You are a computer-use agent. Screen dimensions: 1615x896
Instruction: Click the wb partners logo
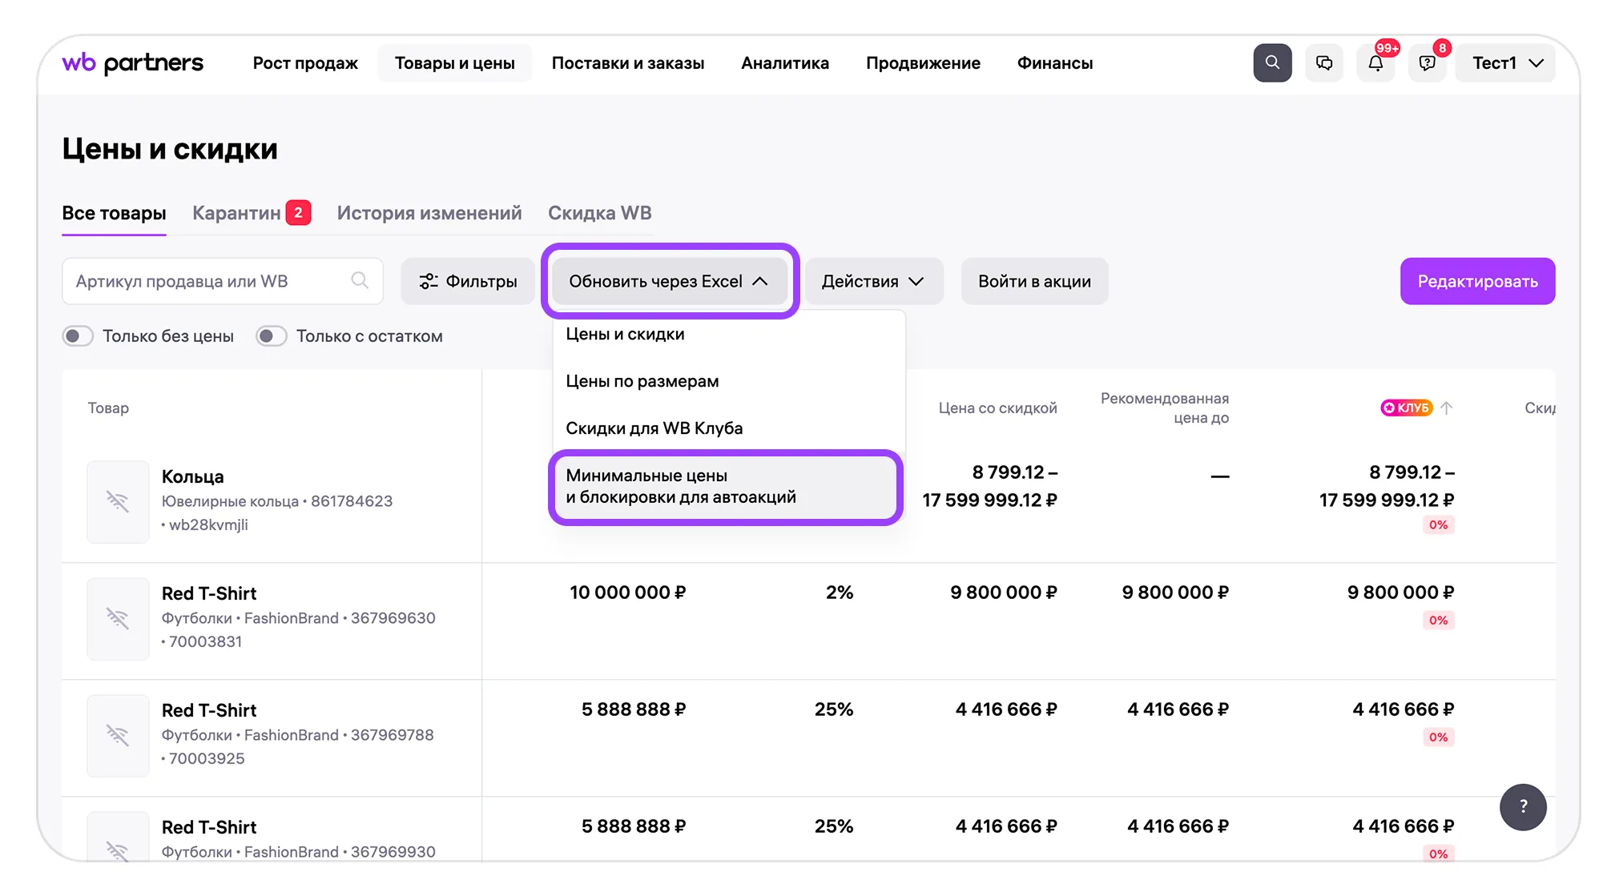pos(133,62)
